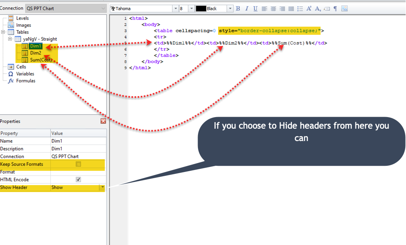The image size is (406, 245).
Task: Insert a bulleted list
Action: coord(300,9)
